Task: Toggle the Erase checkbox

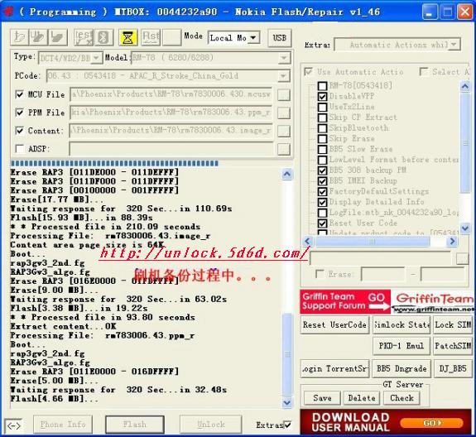Action: pos(320,274)
